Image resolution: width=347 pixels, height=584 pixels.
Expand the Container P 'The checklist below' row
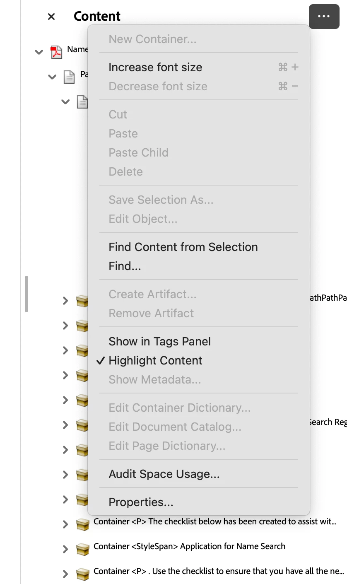pyautogui.click(x=65, y=524)
